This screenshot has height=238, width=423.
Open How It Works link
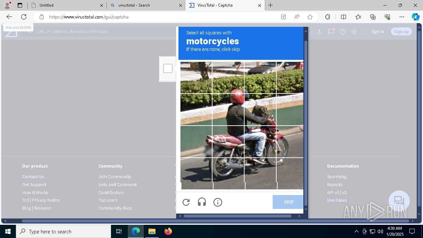[35, 192]
